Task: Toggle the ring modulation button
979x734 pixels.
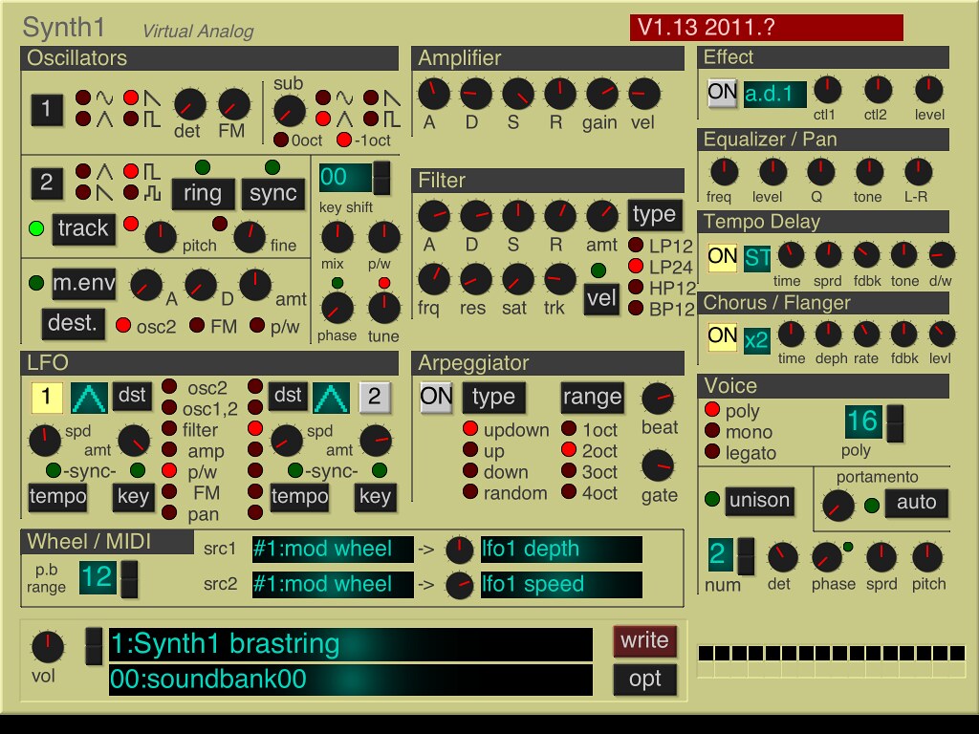Action: pyautogui.click(x=203, y=193)
